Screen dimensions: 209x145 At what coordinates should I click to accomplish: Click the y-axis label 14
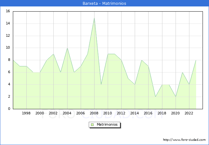[8, 24]
